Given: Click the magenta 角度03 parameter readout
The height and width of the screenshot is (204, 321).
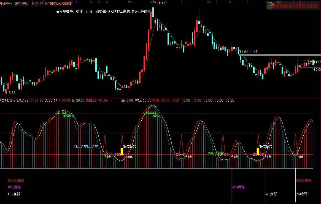Looking at the screenshot, I should click(96, 100).
